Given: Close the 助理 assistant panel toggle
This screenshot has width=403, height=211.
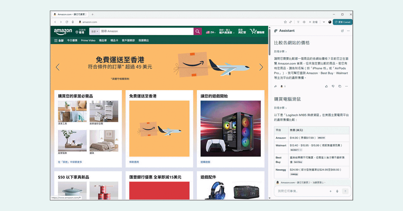Looking at the screenshot, I should (x=313, y=22).
